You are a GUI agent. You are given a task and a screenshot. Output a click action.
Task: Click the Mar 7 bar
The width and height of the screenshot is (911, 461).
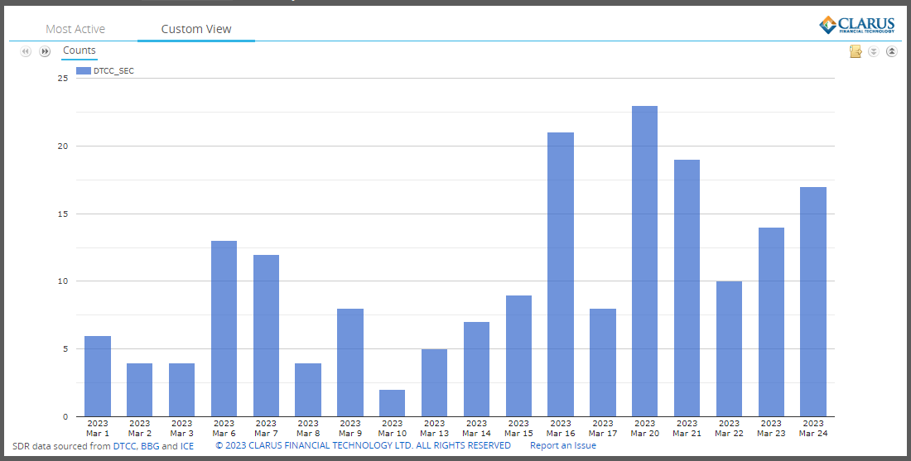tap(266, 335)
